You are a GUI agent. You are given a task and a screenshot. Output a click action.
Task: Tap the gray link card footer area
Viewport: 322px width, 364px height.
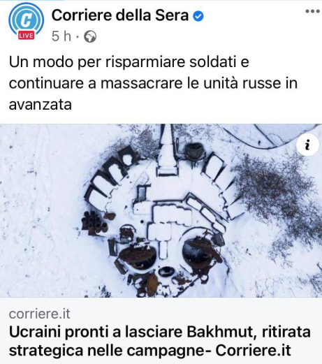click(x=161, y=330)
